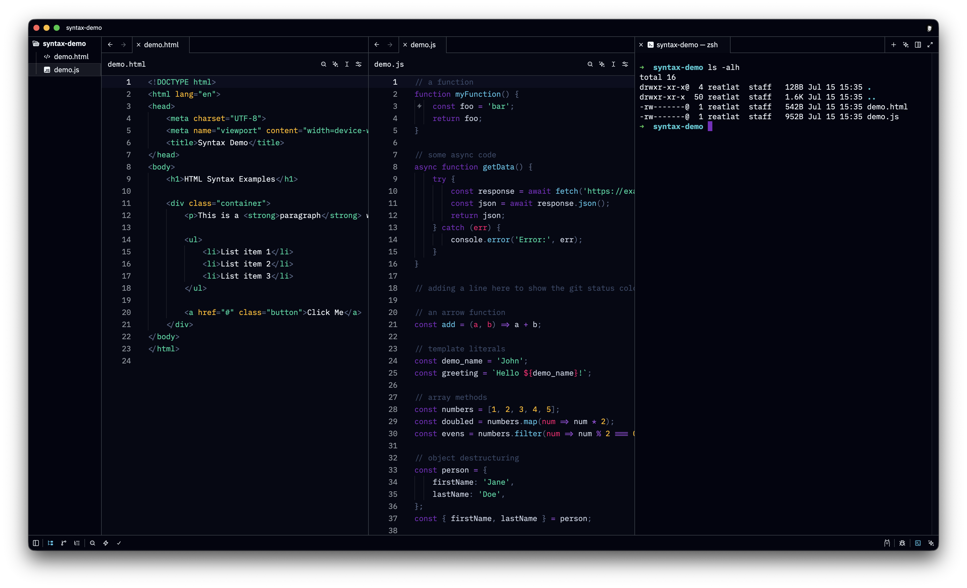Open a new terminal with plus icon

(x=894, y=45)
